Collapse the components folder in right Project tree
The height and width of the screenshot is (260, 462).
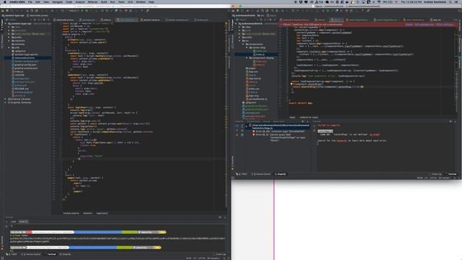point(244,44)
